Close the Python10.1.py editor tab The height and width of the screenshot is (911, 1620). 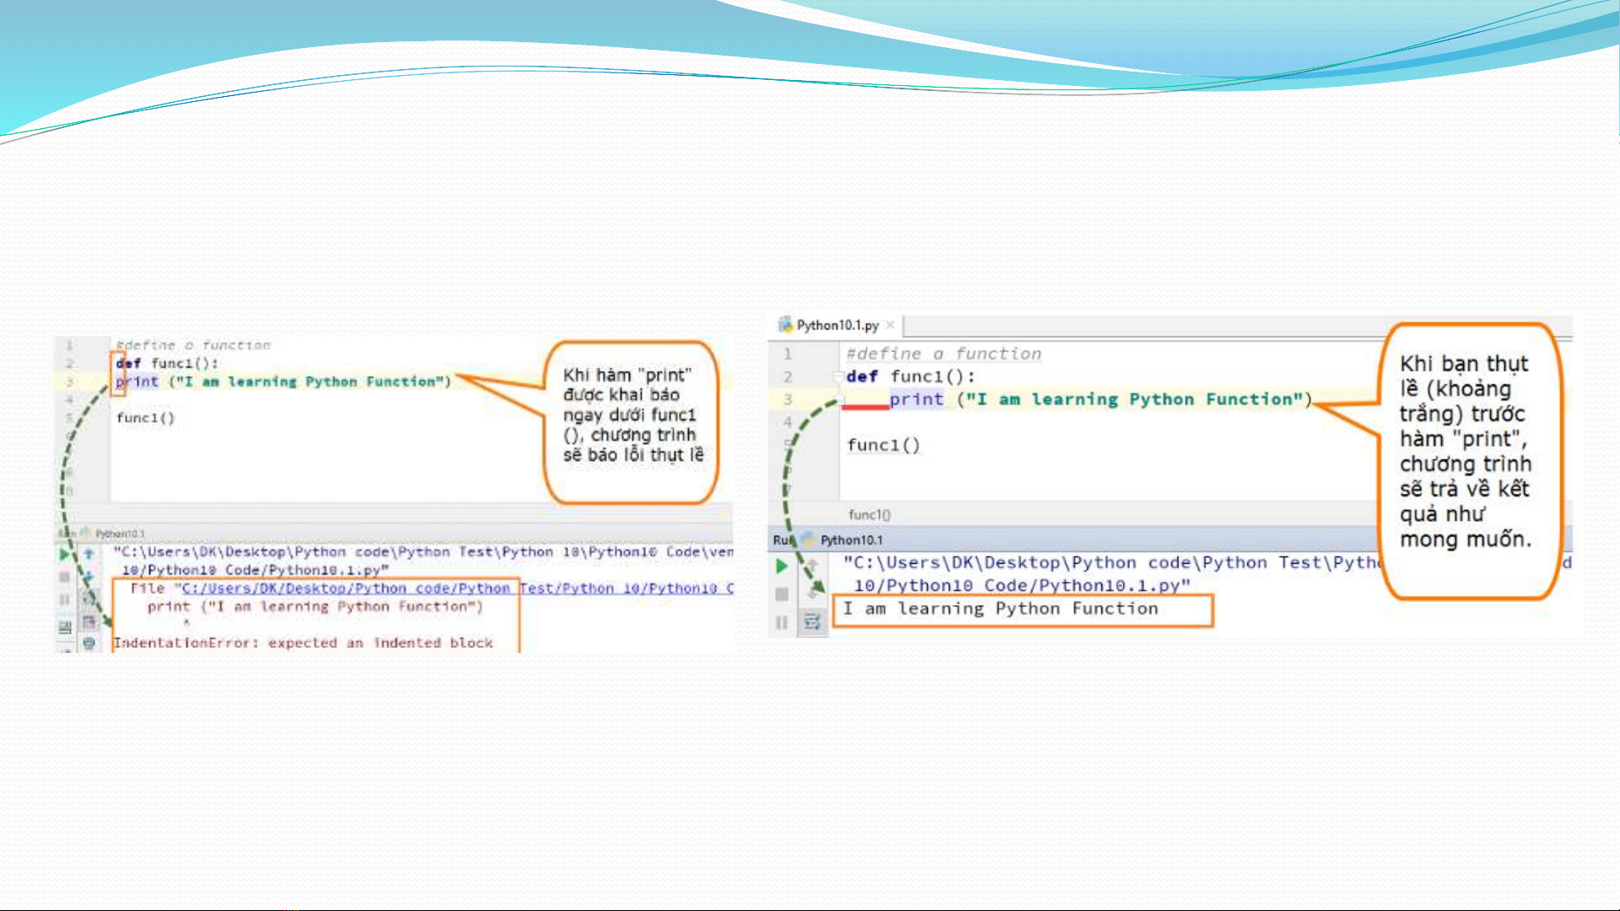[890, 325]
